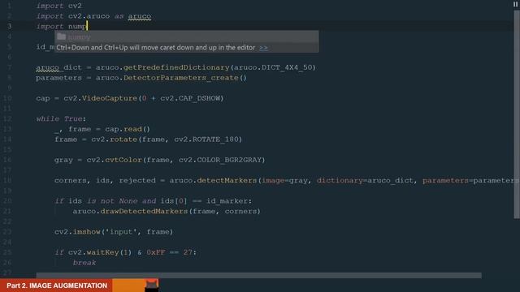The image size is (520, 292).
Task: Click 'imshow' on line 23
Action: [87, 232]
